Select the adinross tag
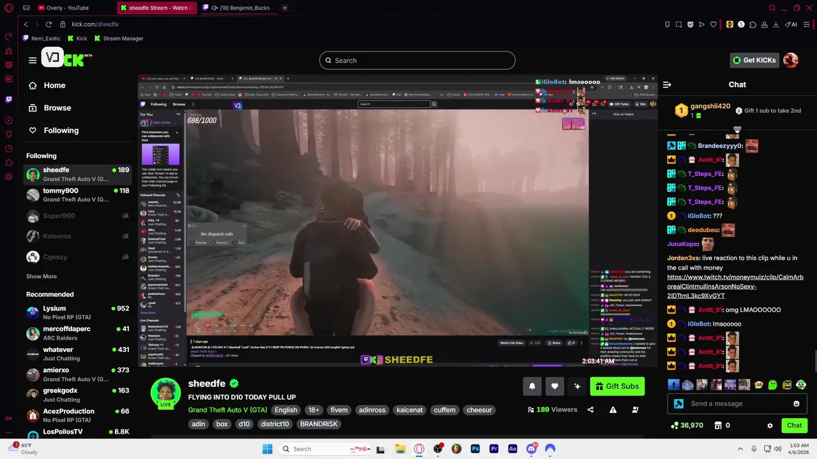Image resolution: width=817 pixels, height=459 pixels. pyautogui.click(x=372, y=410)
